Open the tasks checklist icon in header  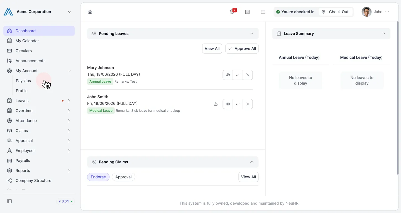pos(247,12)
